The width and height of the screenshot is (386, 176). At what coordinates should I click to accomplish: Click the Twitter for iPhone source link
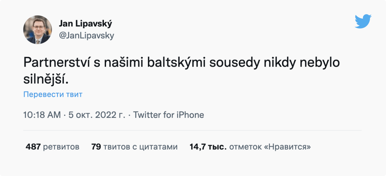point(169,115)
